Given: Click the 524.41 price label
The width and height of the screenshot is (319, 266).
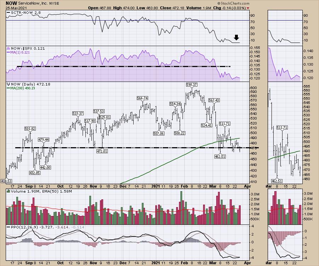Looking at the screenshot, I should click(207, 125).
